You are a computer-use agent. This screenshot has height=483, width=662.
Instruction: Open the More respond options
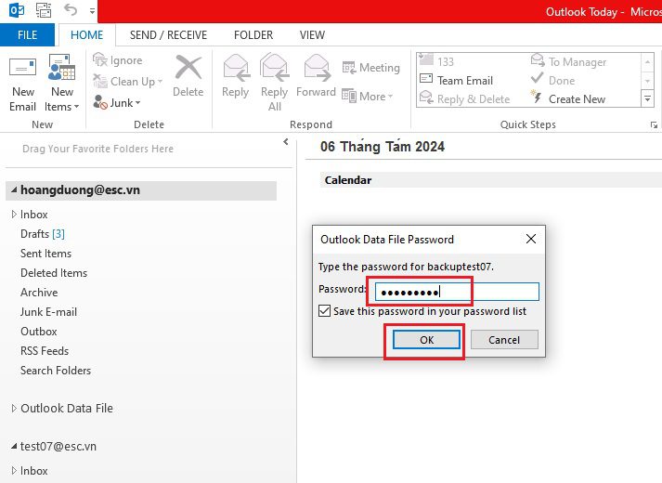[x=368, y=97]
